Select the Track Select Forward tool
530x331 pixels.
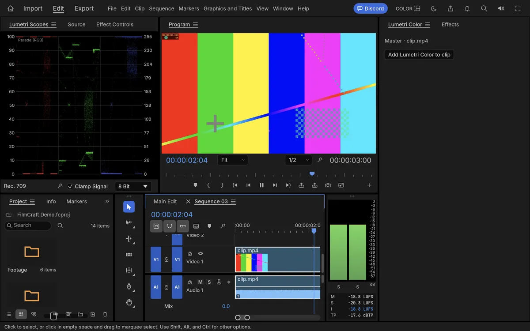point(129,223)
